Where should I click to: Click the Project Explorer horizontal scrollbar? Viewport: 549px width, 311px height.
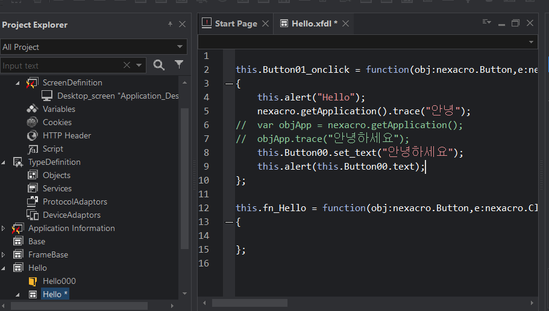(x=79, y=306)
